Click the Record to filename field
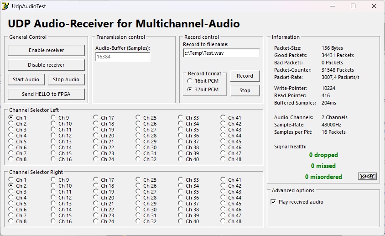Screen dimensions: 385x236 point(221,53)
